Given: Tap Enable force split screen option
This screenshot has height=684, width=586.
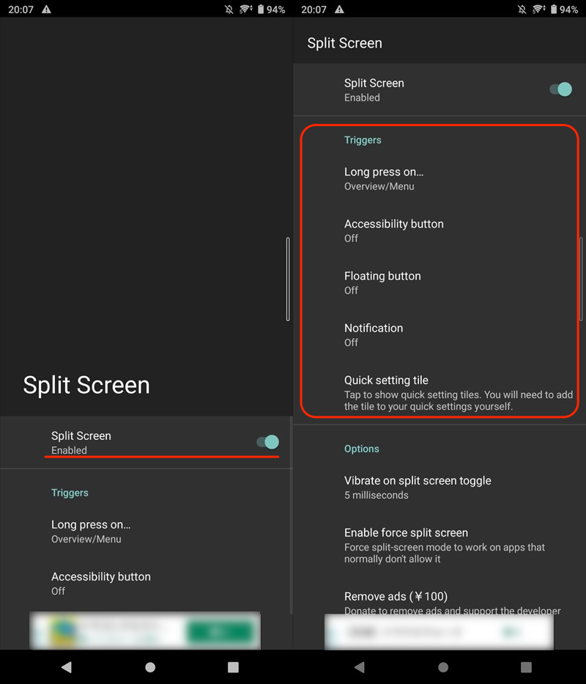Looking at the screenshot, I should [439, 545].
